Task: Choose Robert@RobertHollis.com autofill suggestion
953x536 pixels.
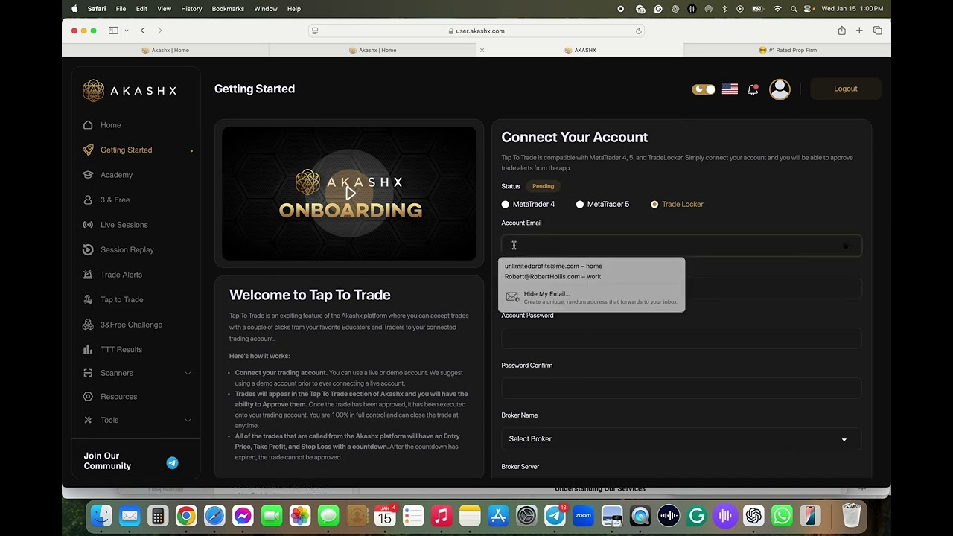Action: [x=552, y=276]
